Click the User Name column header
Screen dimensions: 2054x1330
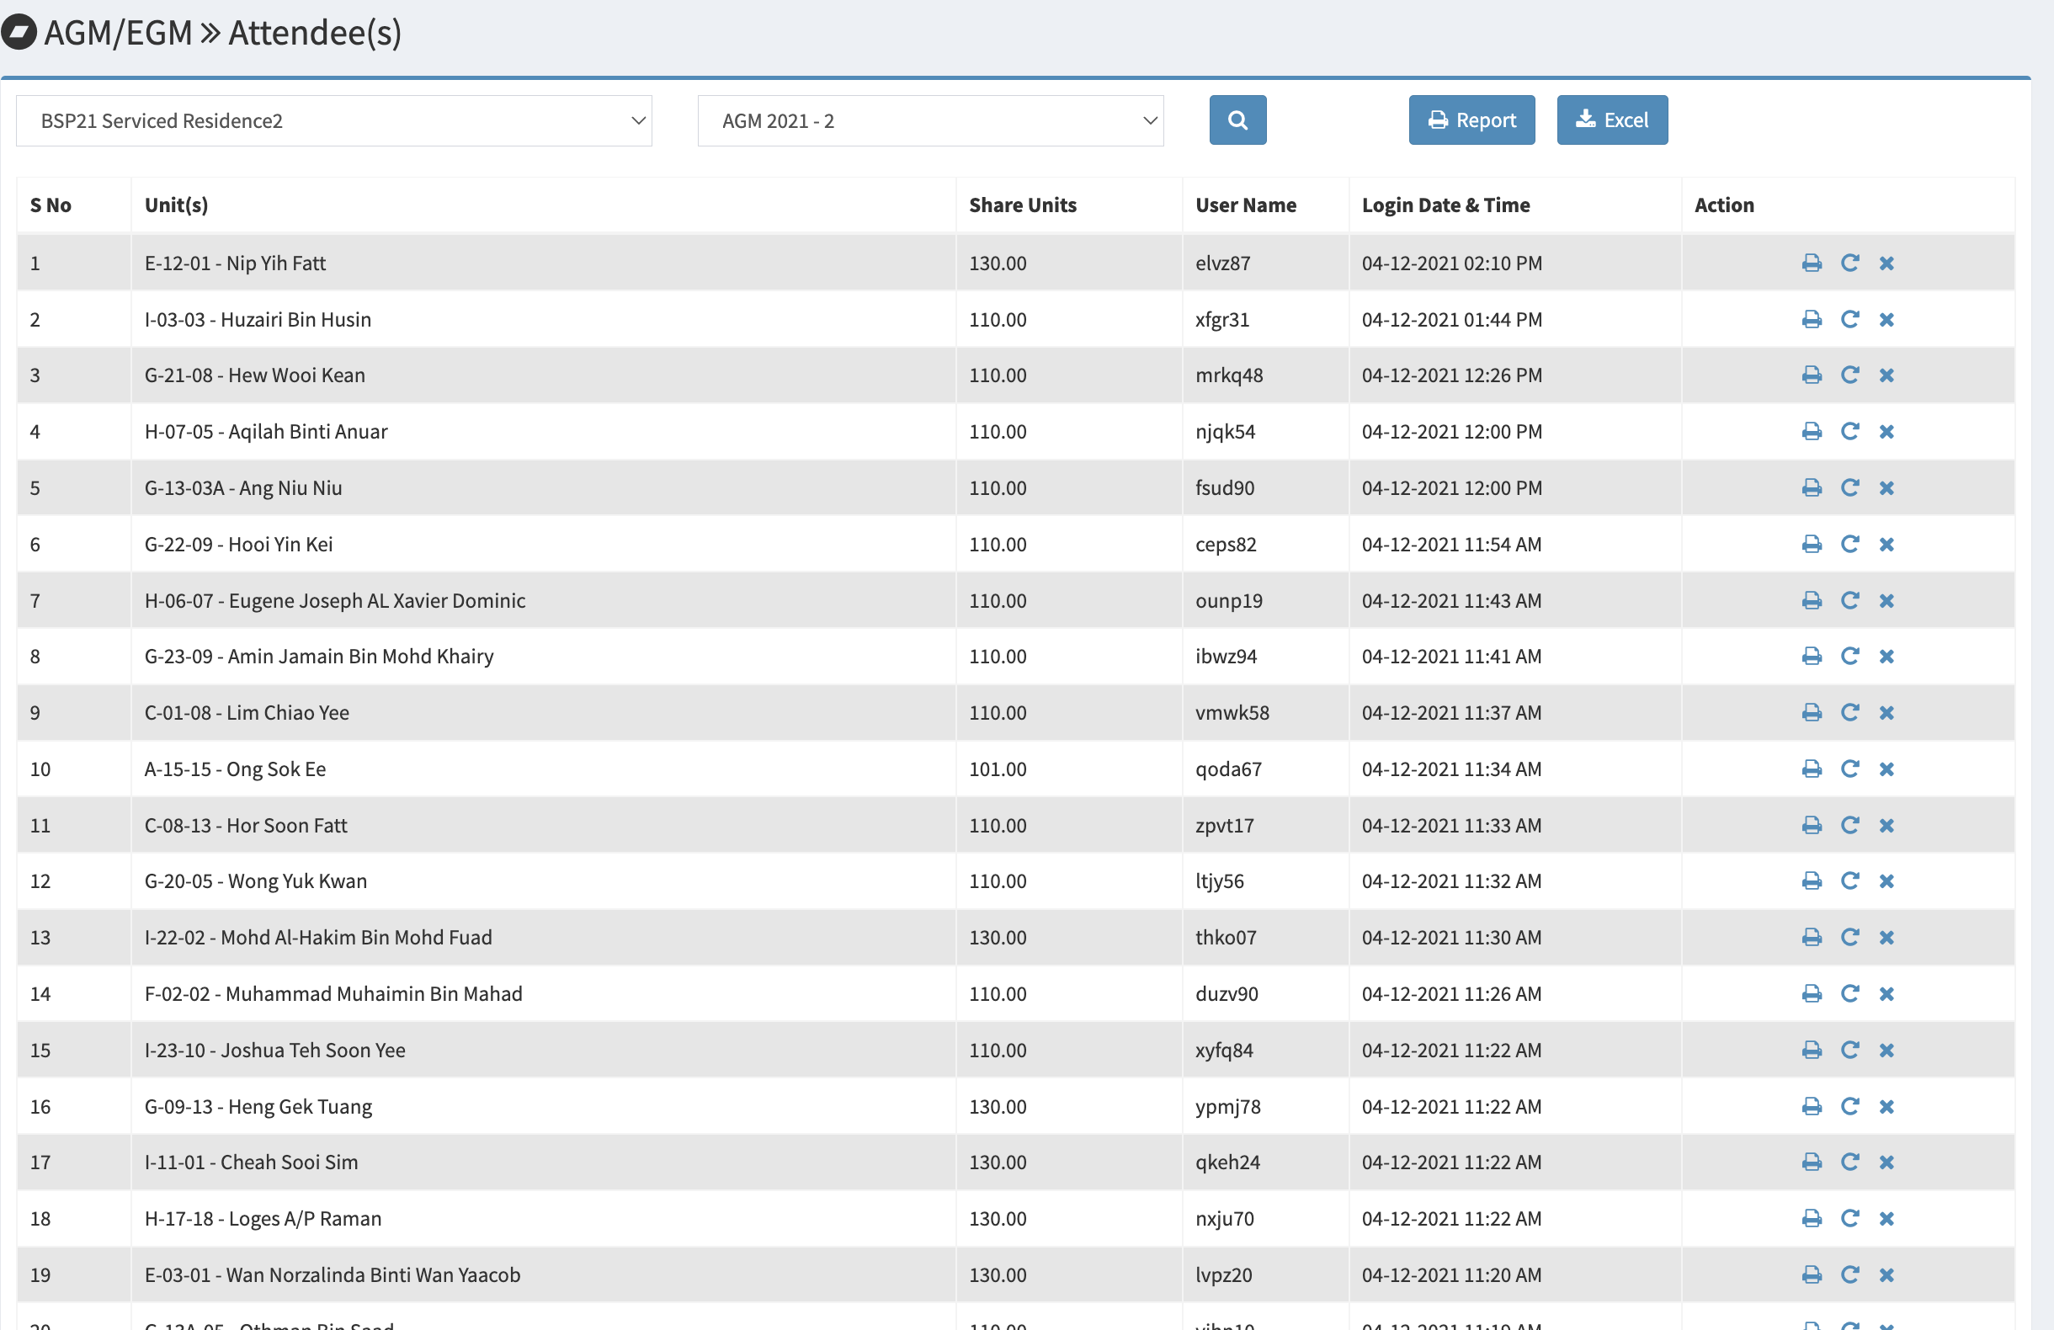pyautogui.click(x=1245, y=205)
